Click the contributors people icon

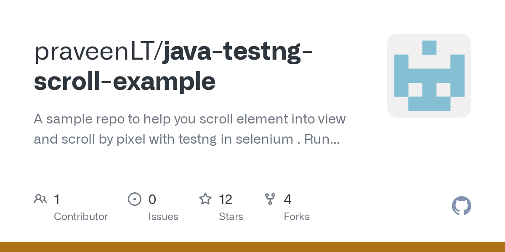point(40,199)
